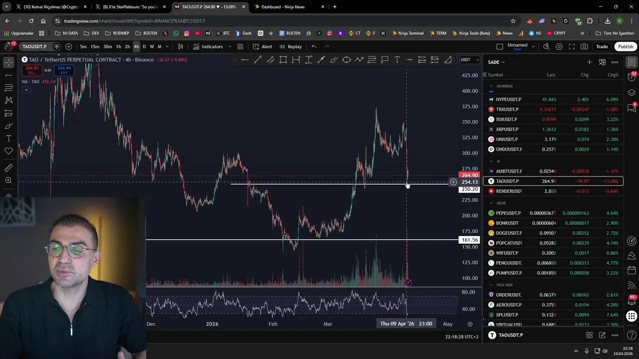
Task: Select the 5m timeframe
Action: (x=83, y=46)
